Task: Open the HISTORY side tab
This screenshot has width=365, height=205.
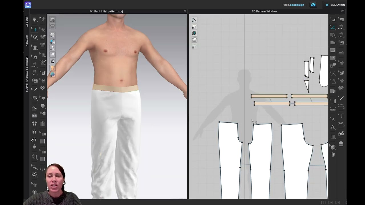Action: 27,40
